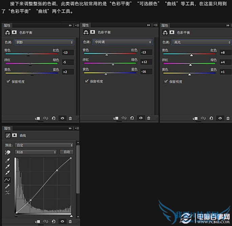Select edit points curve mode tool
The image size is (232, 226).
[x=7, y=180]
